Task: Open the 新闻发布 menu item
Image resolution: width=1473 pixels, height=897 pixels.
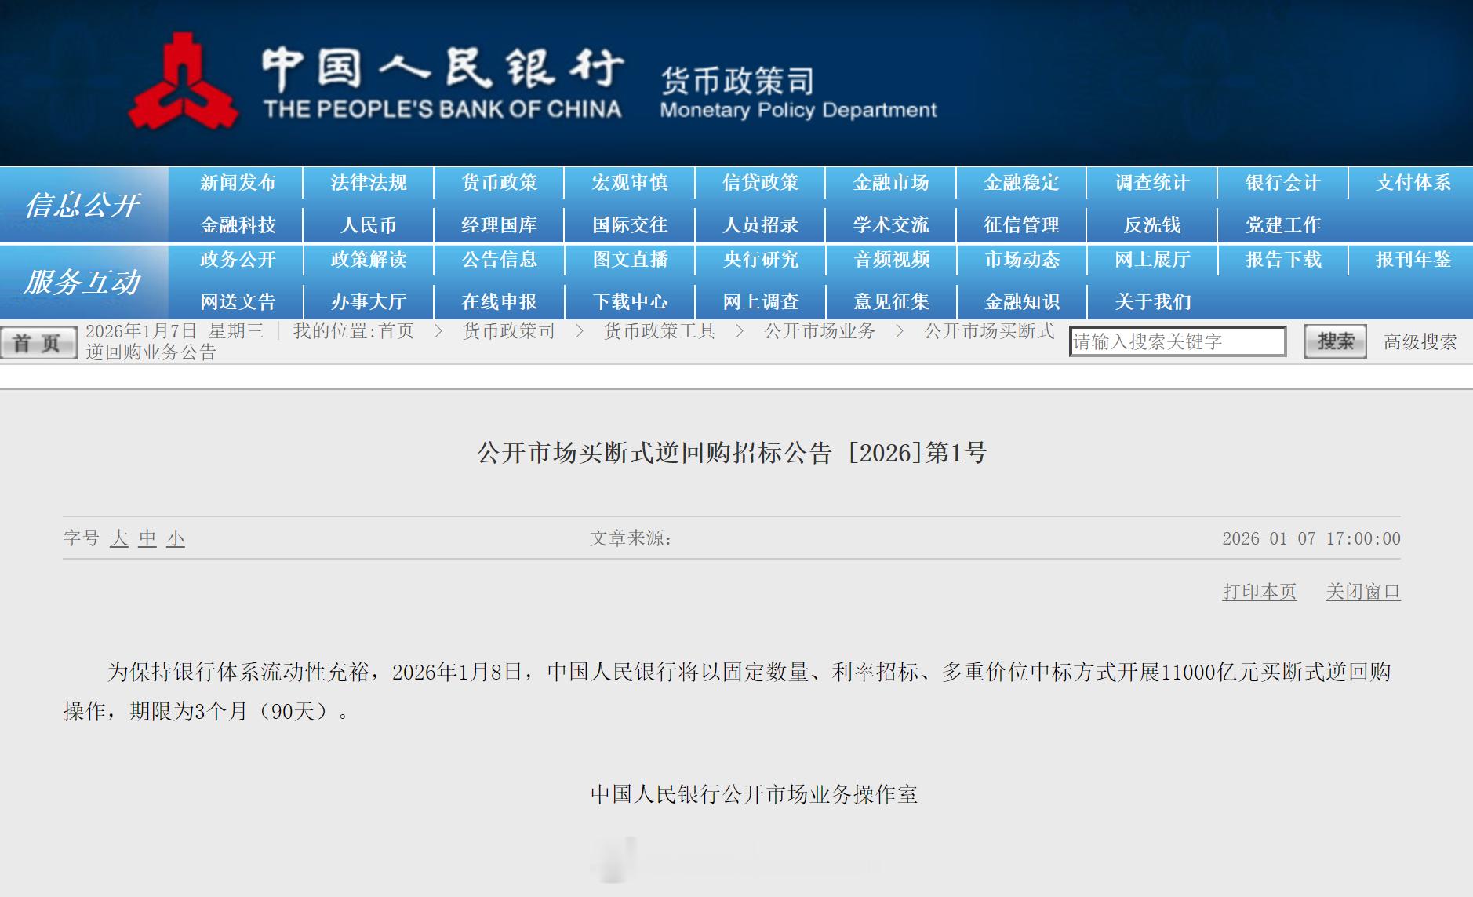Action: click(238, 183)
